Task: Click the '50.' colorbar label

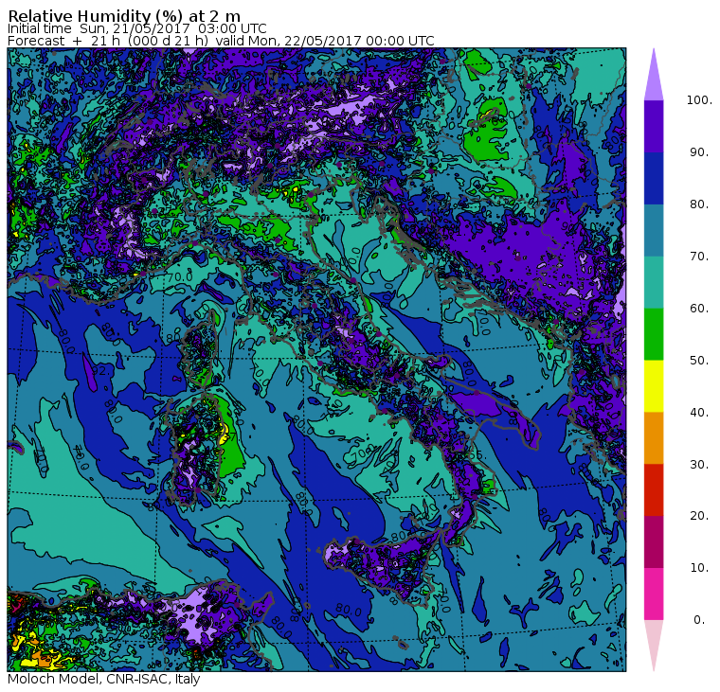Action: (x=699, y=361)
